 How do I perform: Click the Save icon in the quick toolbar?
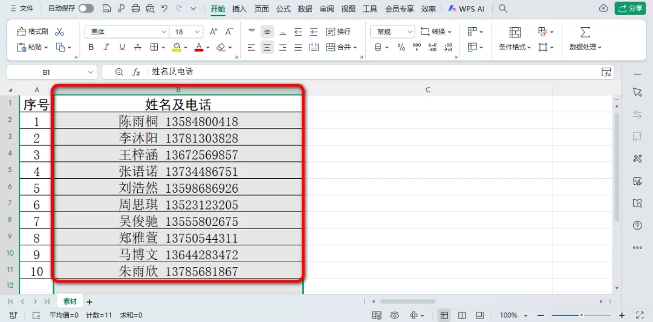point(106,8)
